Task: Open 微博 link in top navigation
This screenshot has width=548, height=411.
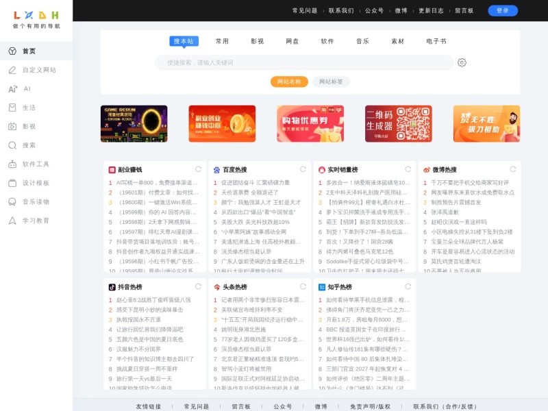Action: (x=401, y=10)
